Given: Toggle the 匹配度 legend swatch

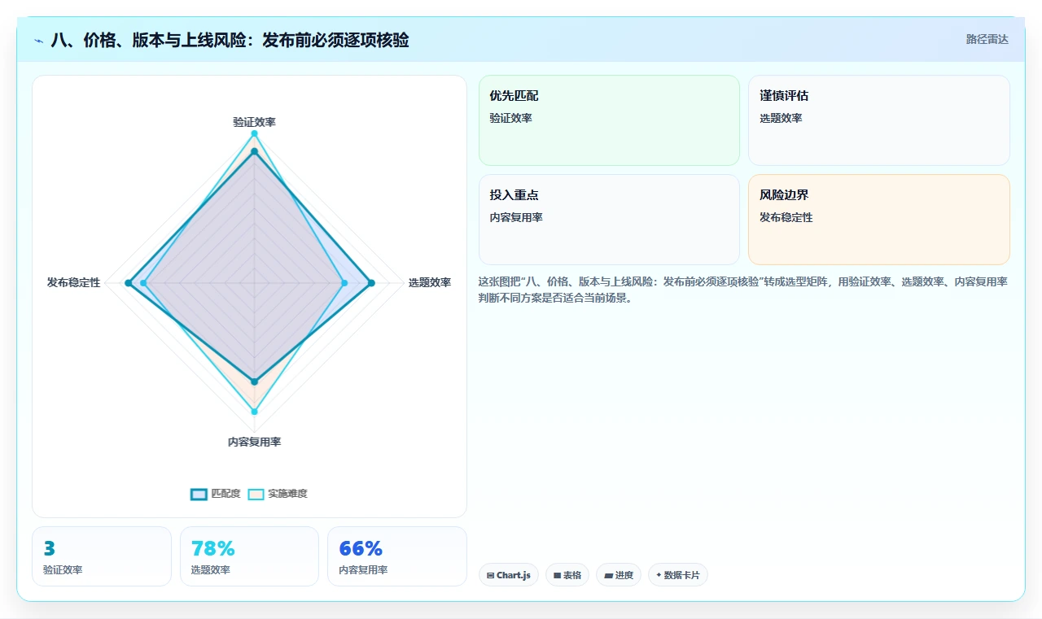Looking at the screenshot, I should (x=199, y=494).
